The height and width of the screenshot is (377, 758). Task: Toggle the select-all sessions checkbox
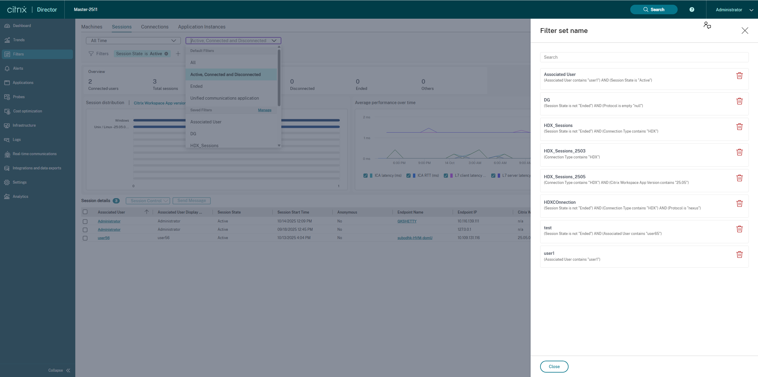click(x=85, y=212)
